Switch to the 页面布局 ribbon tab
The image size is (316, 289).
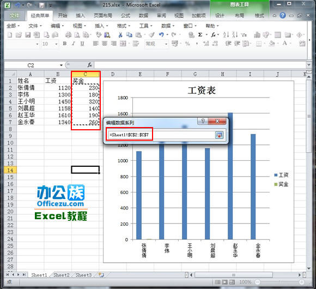[103, 15]
